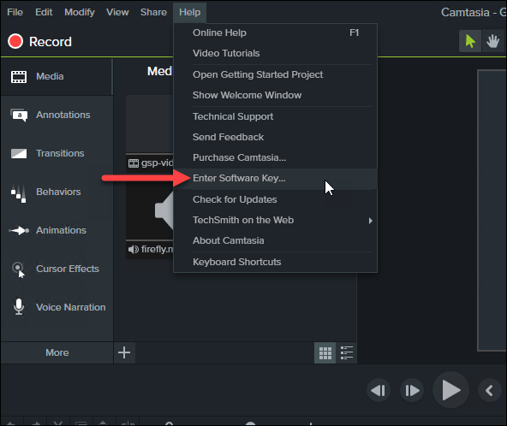Add media with the plus button
Image resolution: width=507 pixels, height=426 pixels.
pyautogui.click(x=124, y=352)
